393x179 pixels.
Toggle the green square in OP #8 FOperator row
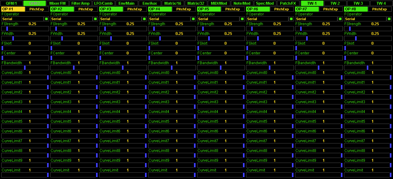[389, 19]
